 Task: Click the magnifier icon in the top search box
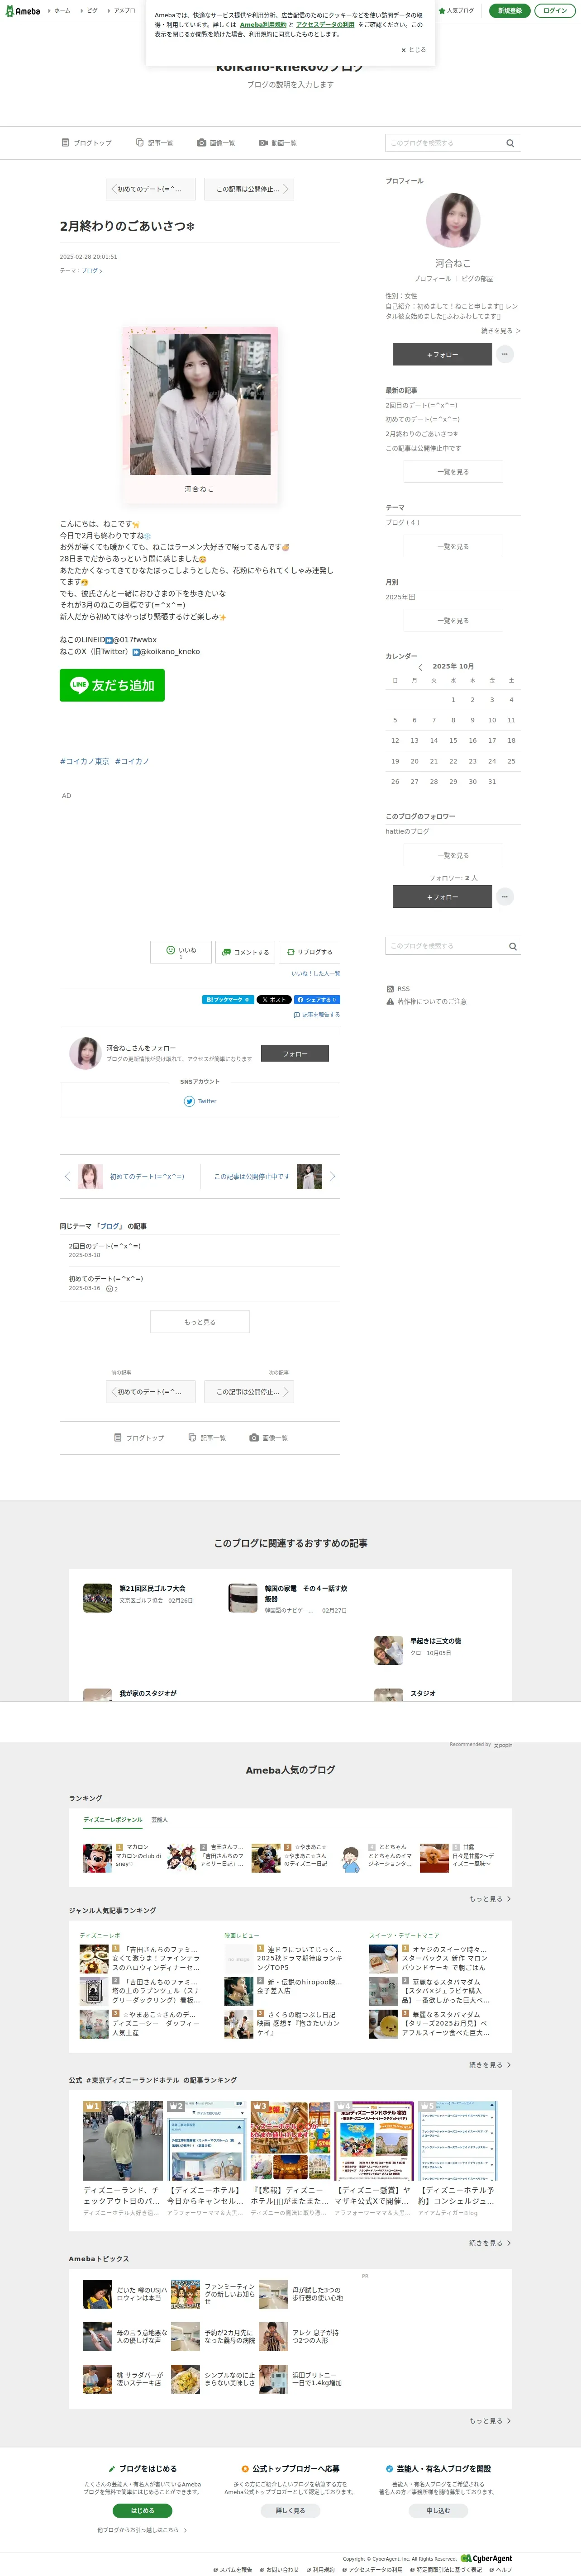click(510, 143)
